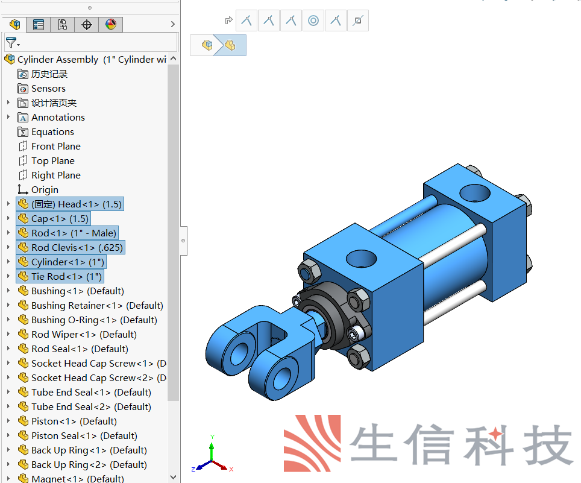Click the symmetric mate icon in breadcrumb
Image resolution: width=581 pixels, height=483 pixels.
[357, 21]
